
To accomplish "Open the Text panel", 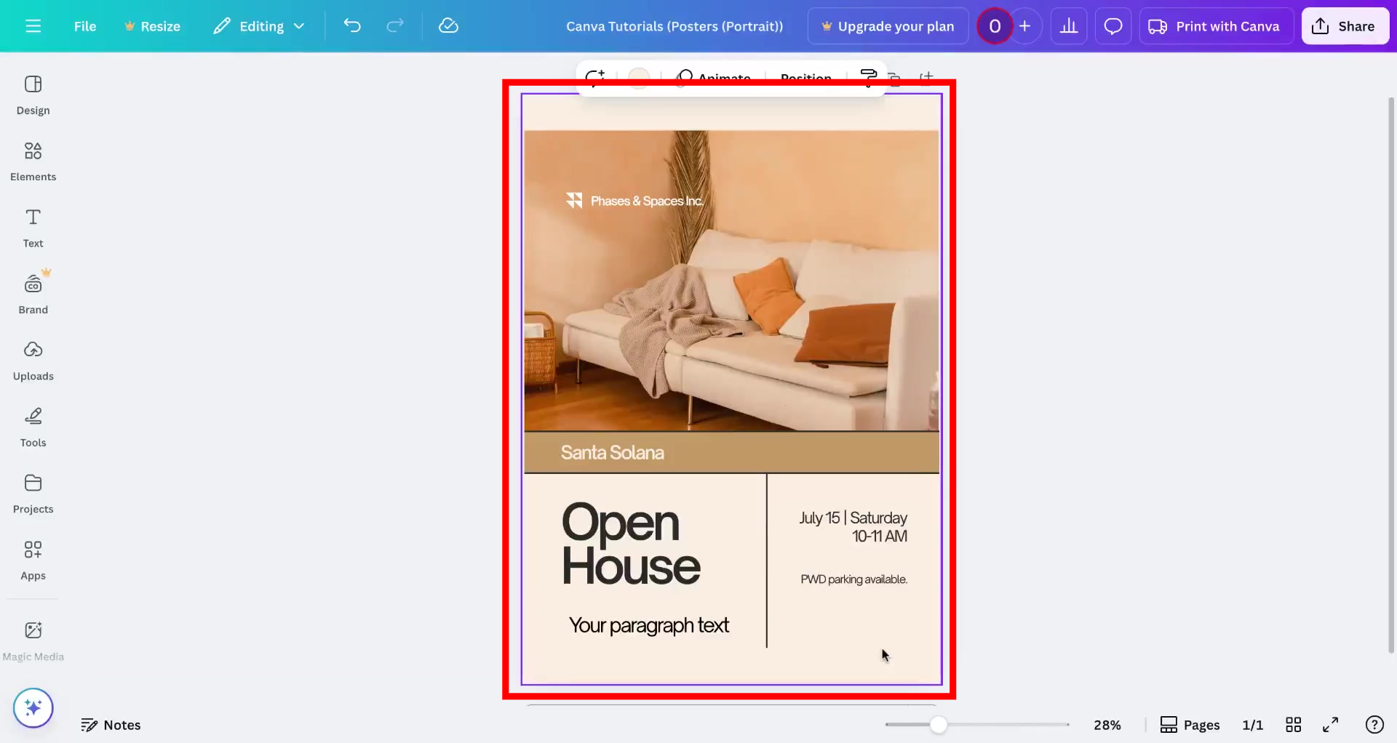I will [33, 227].
